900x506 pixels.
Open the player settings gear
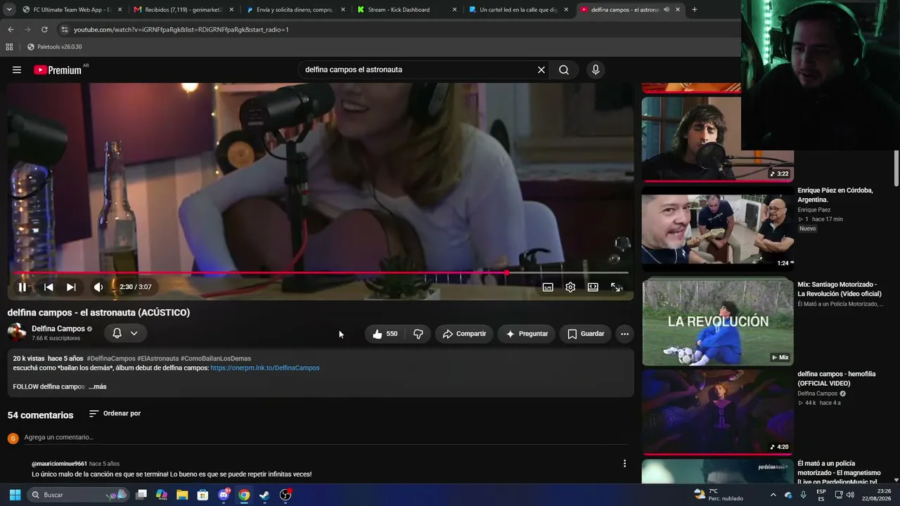coord(570,287)
